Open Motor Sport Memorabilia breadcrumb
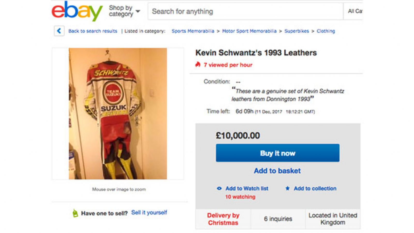Screen dimensions: 414x233 [249, 31]
